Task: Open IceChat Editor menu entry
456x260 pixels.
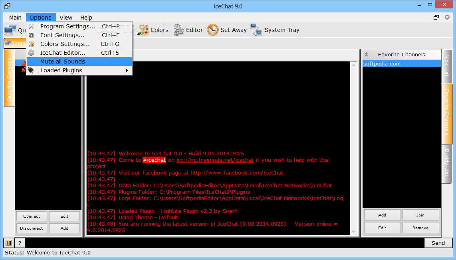Action: (79, 53)
